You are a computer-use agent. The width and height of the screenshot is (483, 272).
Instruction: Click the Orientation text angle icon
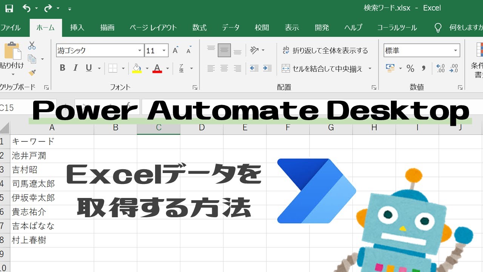coord(255,50)
